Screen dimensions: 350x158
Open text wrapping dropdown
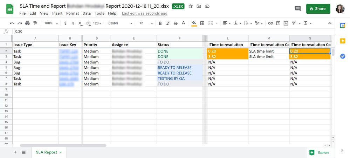248,23
